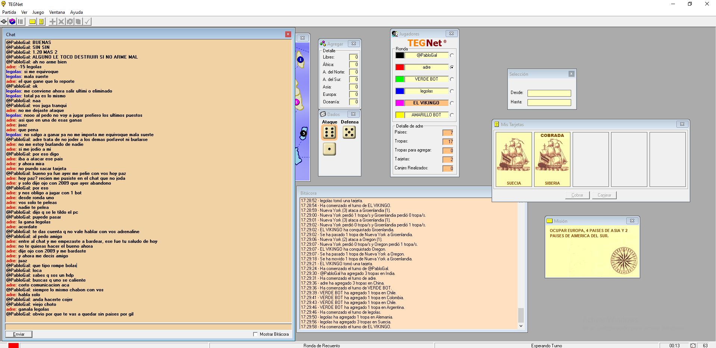Show the mission via yellow note icon
This screenshot has width=716, height=348.
32,22
